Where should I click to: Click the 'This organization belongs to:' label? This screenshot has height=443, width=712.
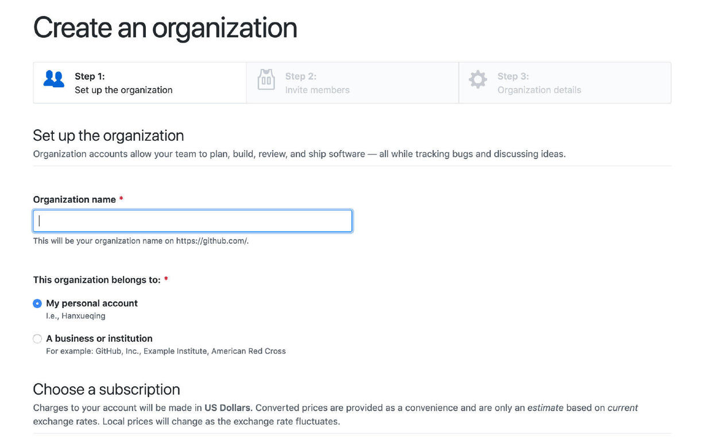96,280
